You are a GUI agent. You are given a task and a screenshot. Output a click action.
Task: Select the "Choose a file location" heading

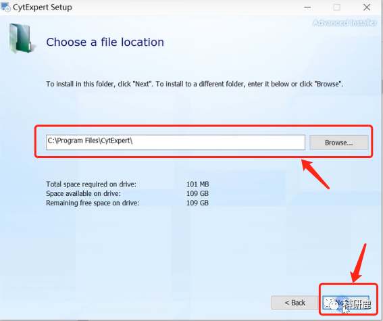tap(105, 42)
